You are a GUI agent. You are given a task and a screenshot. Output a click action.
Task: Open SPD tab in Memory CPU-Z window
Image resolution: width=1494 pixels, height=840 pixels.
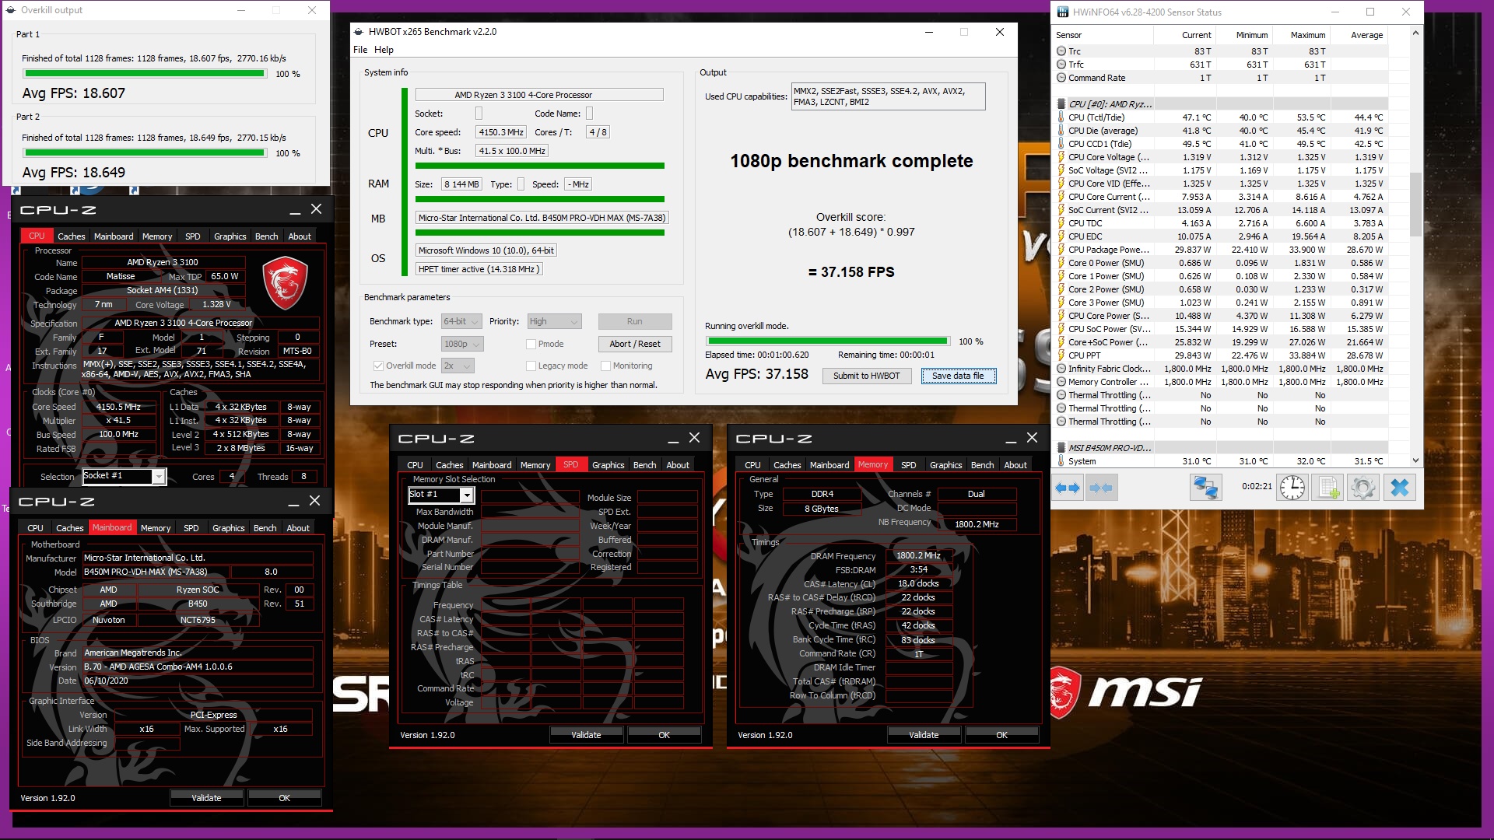(x=908, y=465)
